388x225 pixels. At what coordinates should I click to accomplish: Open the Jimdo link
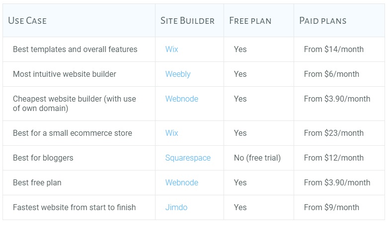coord(176,207)
